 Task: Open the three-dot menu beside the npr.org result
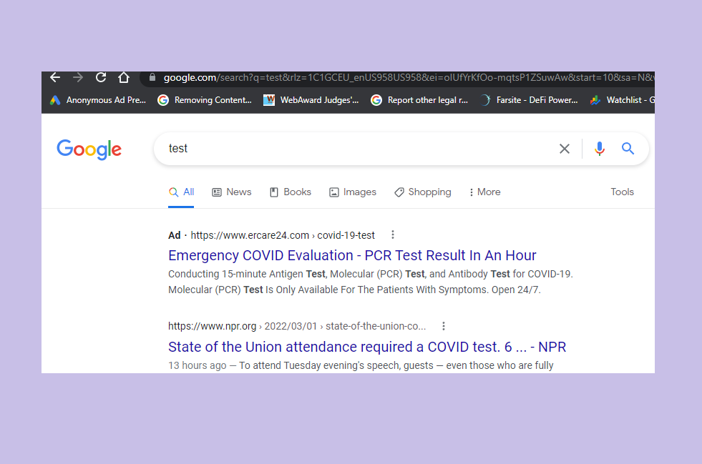pyautogui.click(x=444, y=326)
